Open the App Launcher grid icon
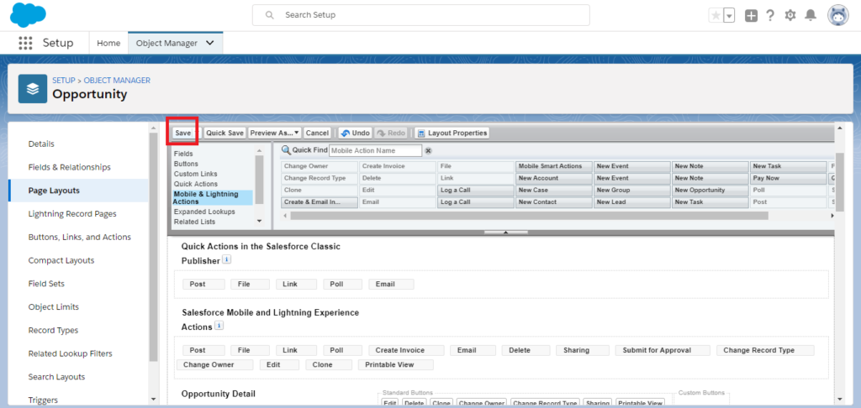The image size is (861, 408). (x=25, y=43)
